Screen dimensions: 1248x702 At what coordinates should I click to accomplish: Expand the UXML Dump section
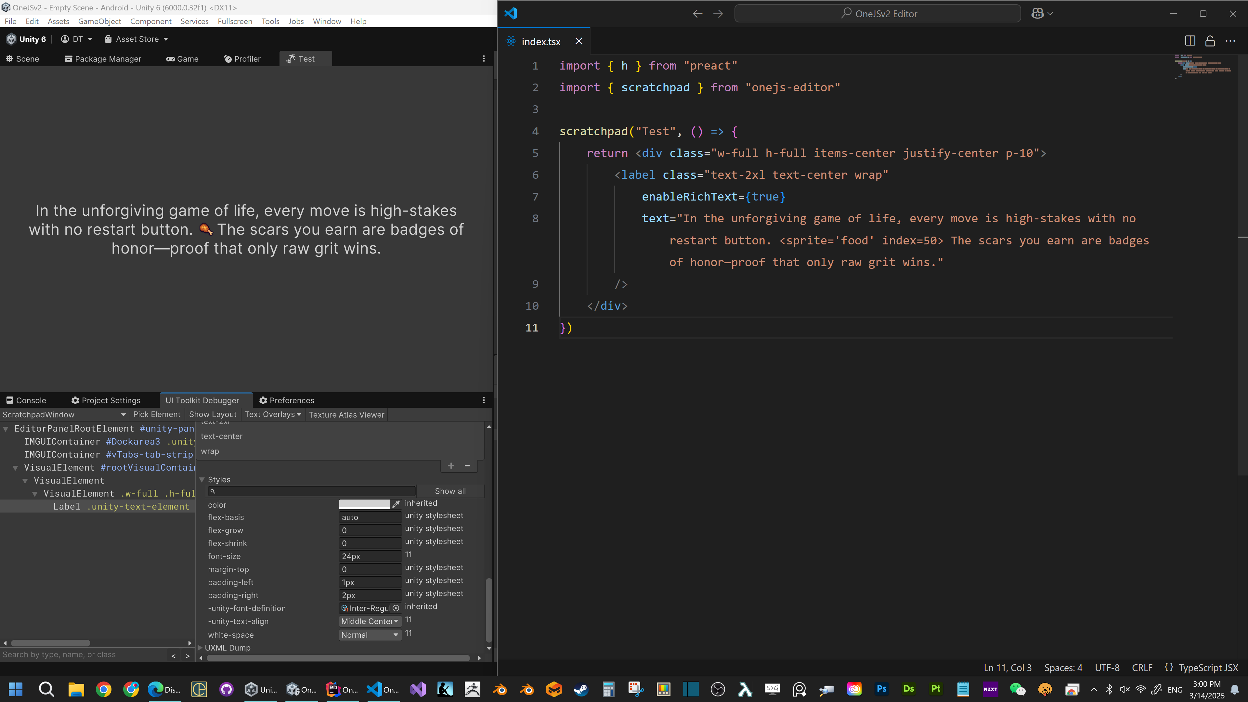pyautogui.click(x=200, y=648)
